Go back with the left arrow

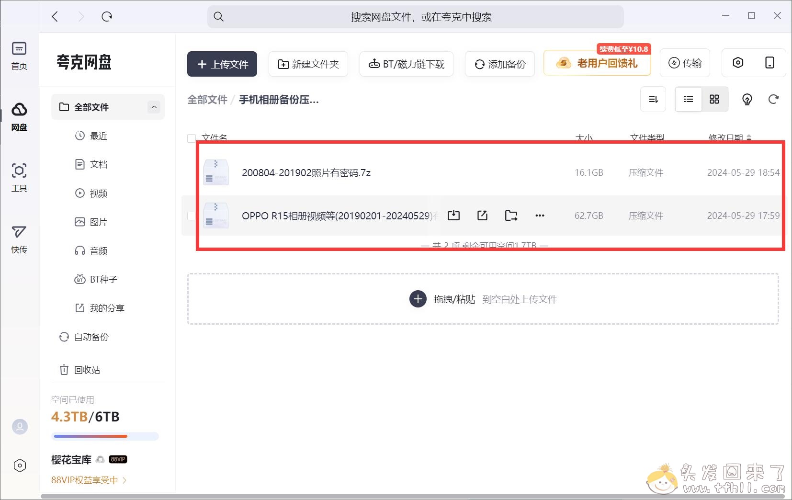pyautogui.click(x=55, y=17)
